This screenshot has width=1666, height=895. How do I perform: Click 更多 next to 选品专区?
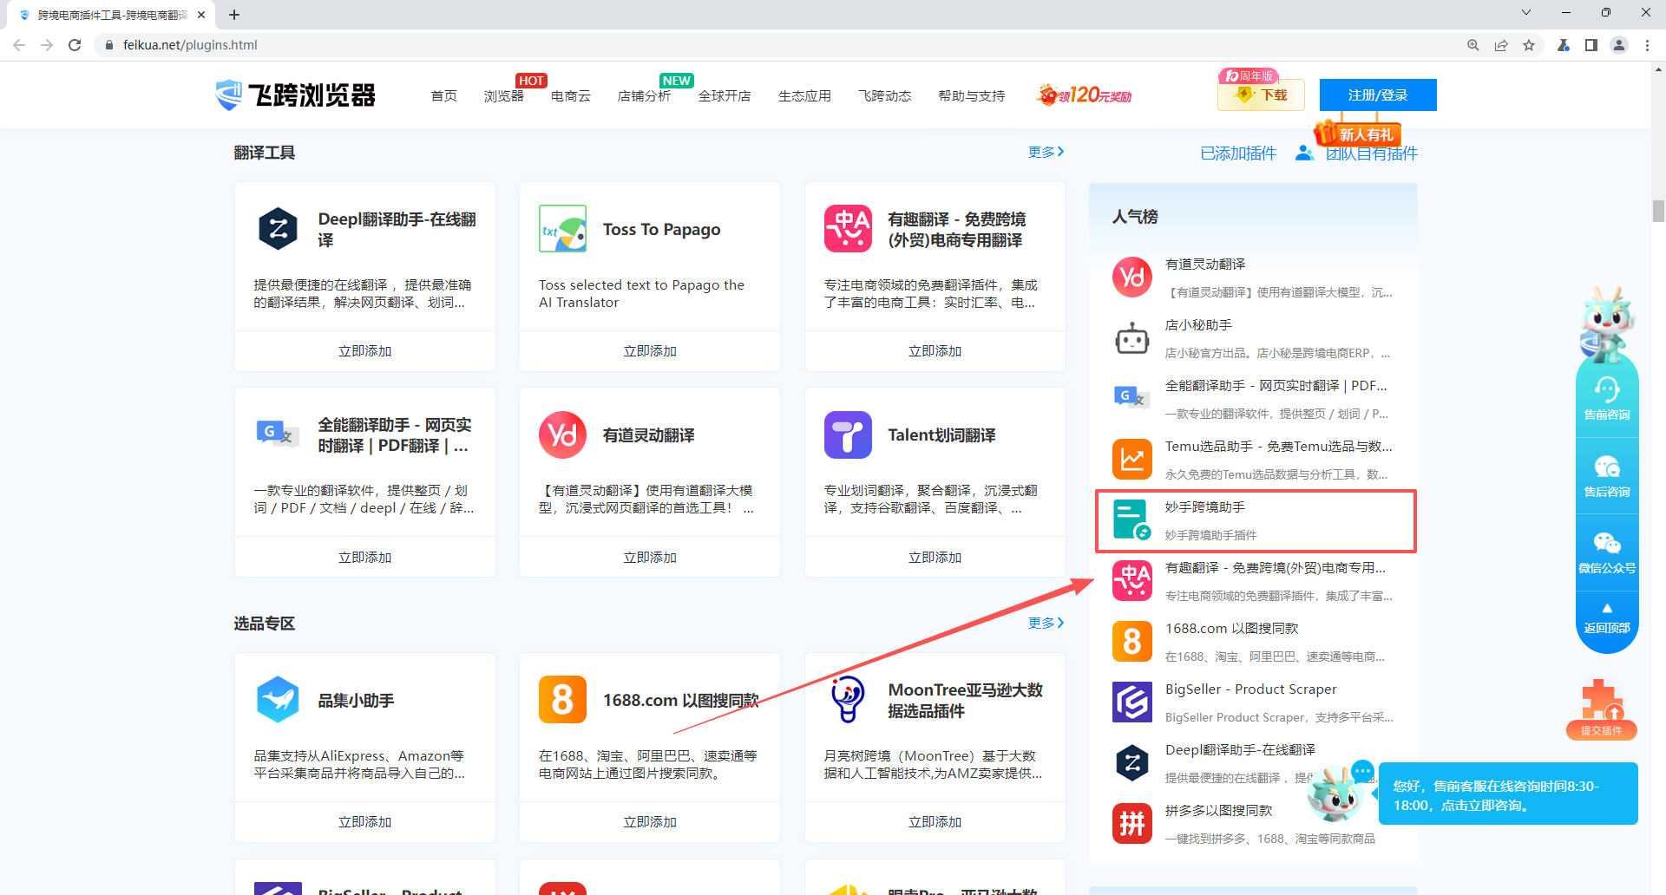(x=1046, y=623)
